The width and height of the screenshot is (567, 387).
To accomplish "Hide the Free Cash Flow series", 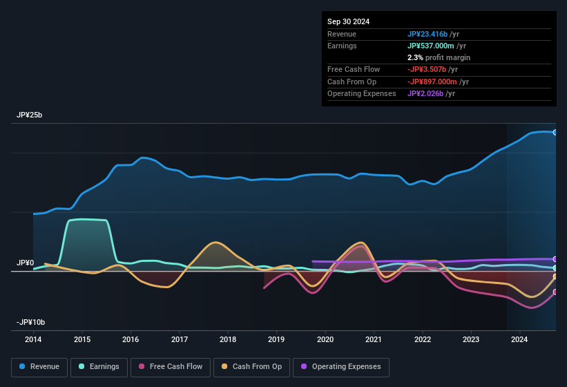I will (170, 367).
